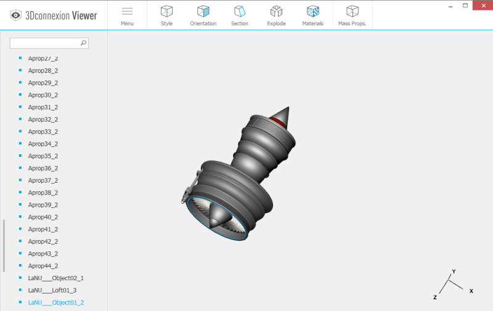
Task: Select Aprop33_2 in the part list
Action: 43,131
